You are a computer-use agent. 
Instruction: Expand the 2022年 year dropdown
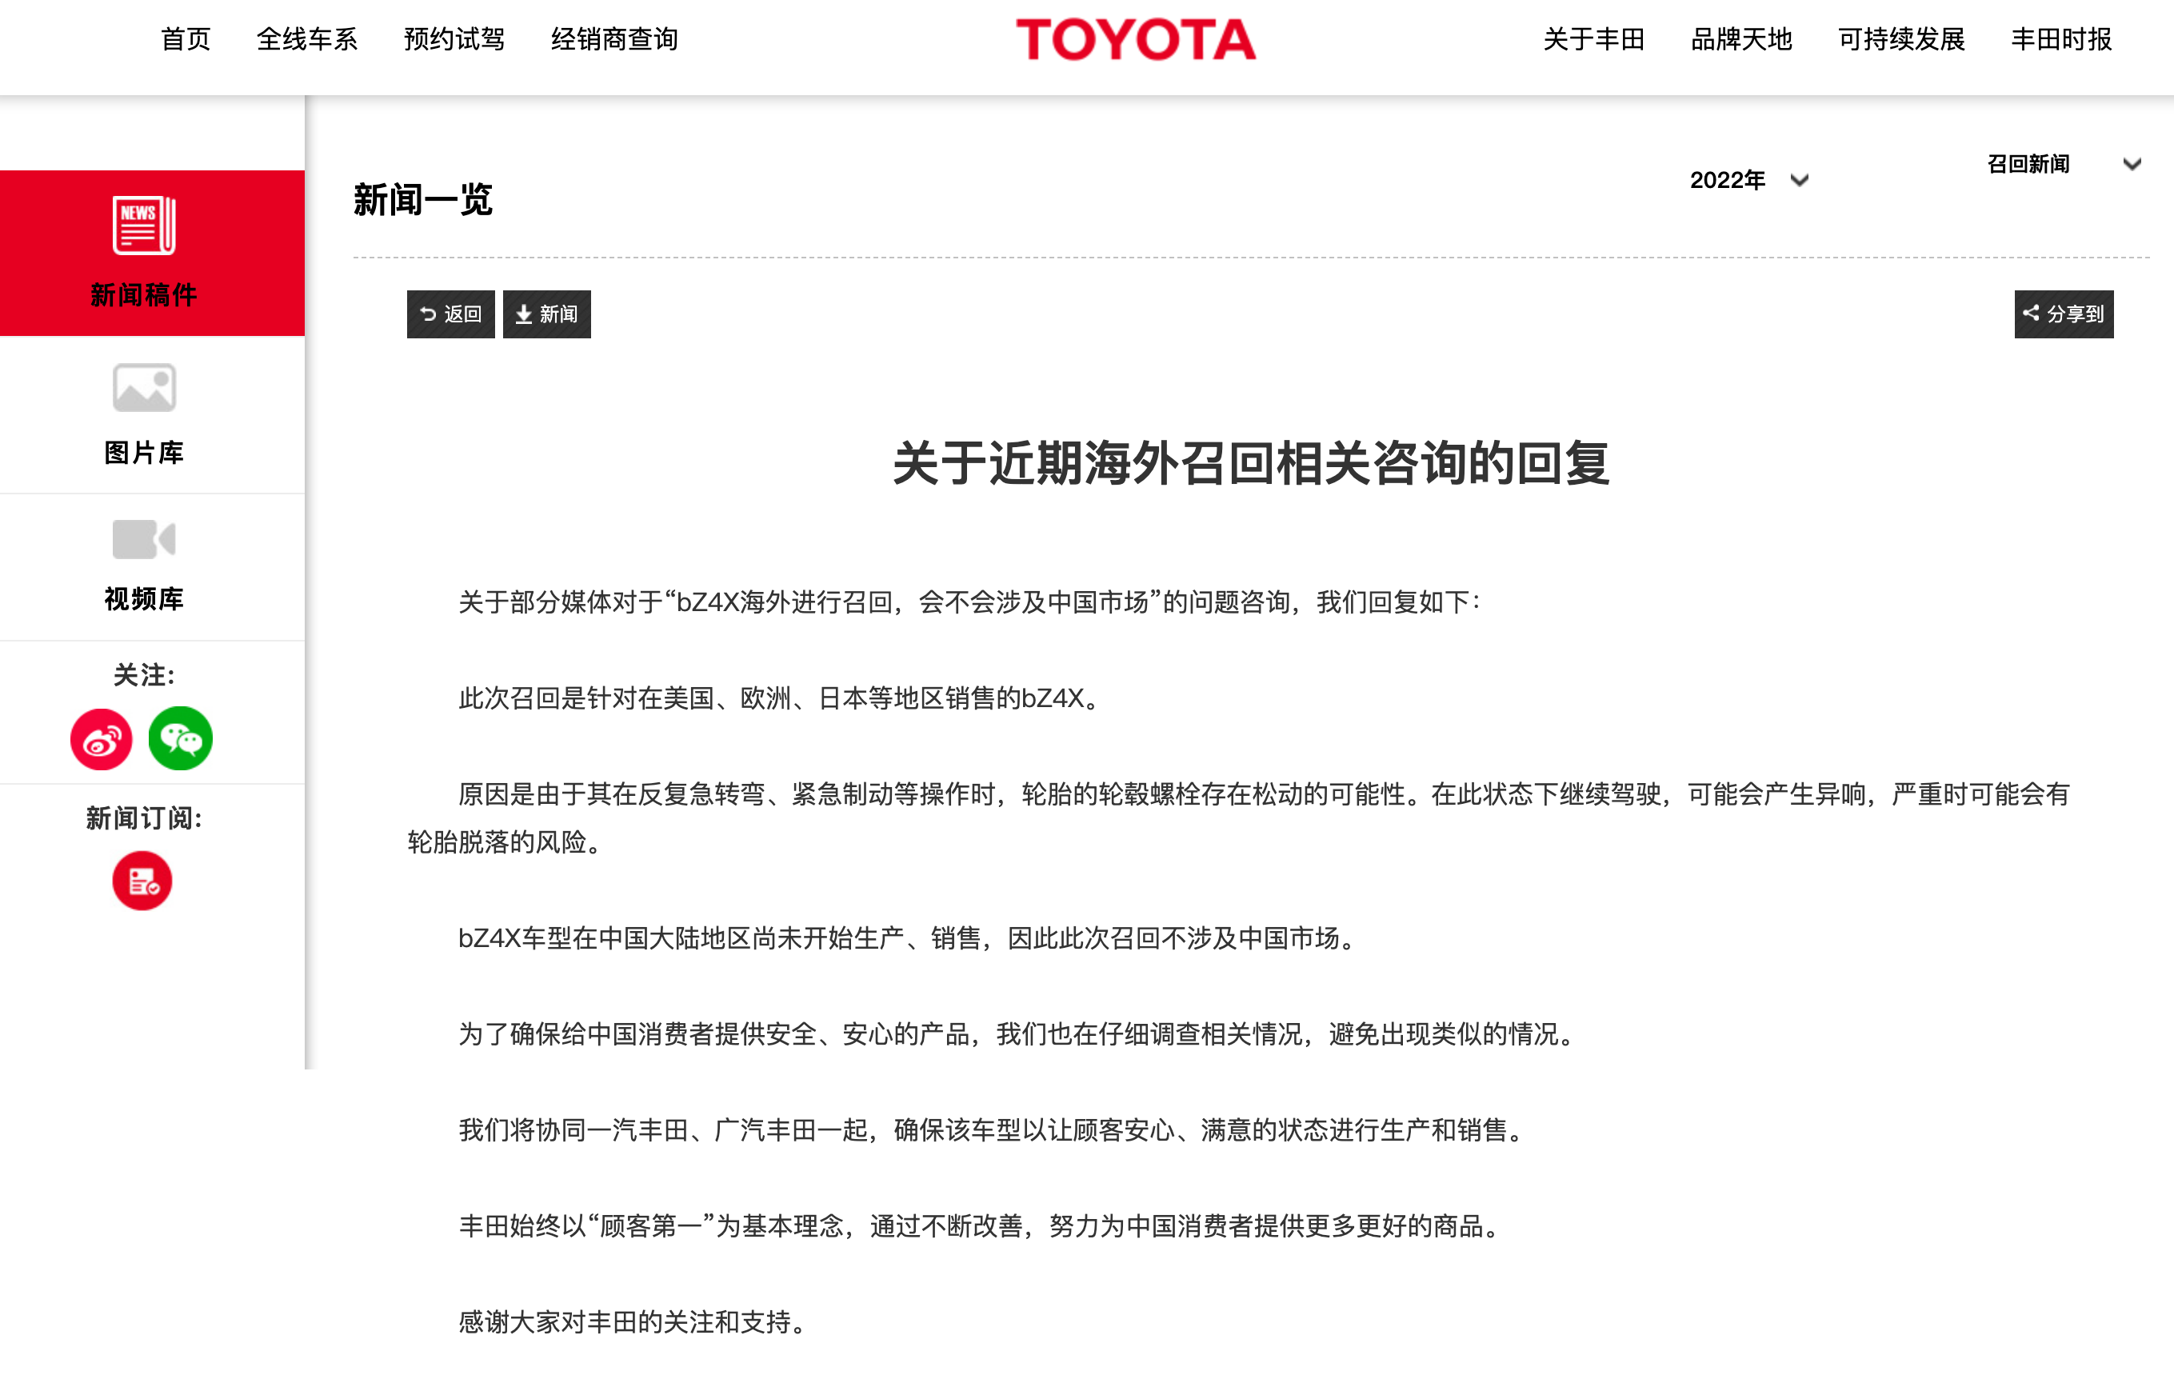coord(1749,181)
